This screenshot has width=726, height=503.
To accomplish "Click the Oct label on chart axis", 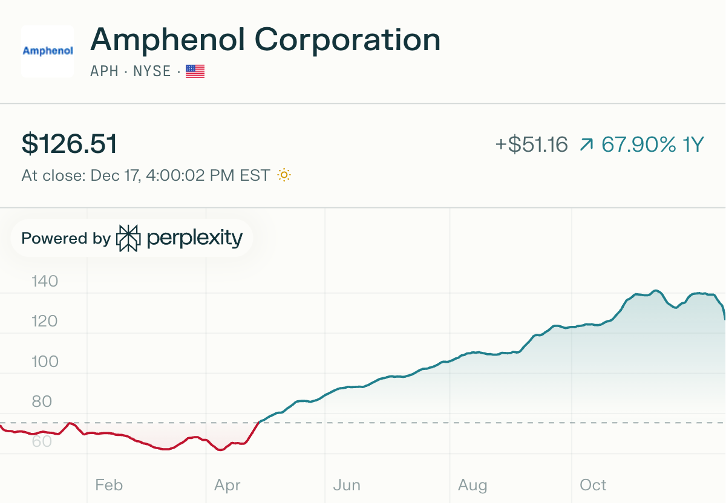I will click(x=593, y=485).
